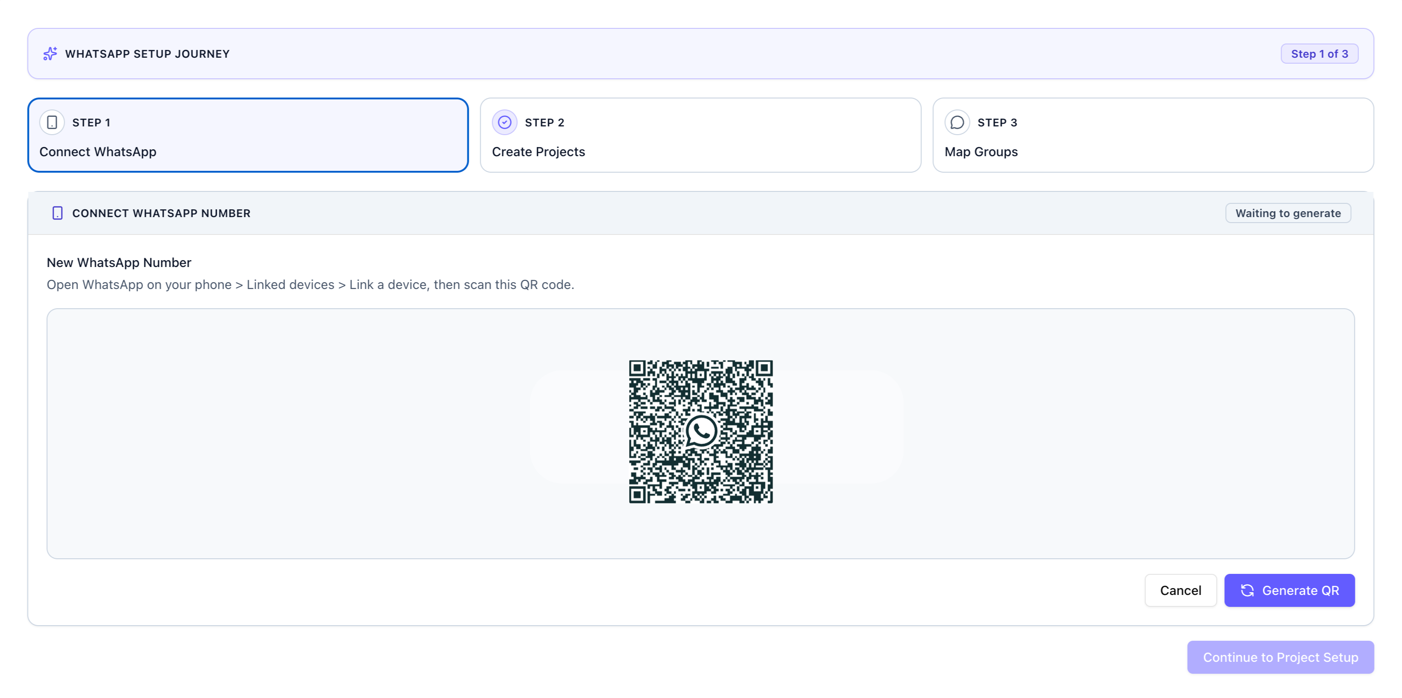Viewport: 1402px width, 698px height.
Task: Click the CONNECT WHATSAPP NUMBER header text
Action: click(x=162, y=213)
